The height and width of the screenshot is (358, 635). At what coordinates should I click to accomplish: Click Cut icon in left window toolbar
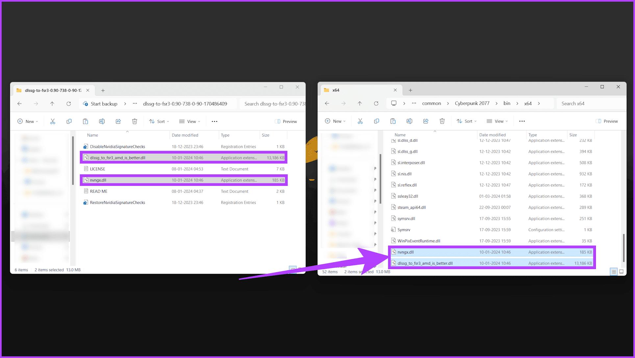pyautogui.click(x=53, y=122)
